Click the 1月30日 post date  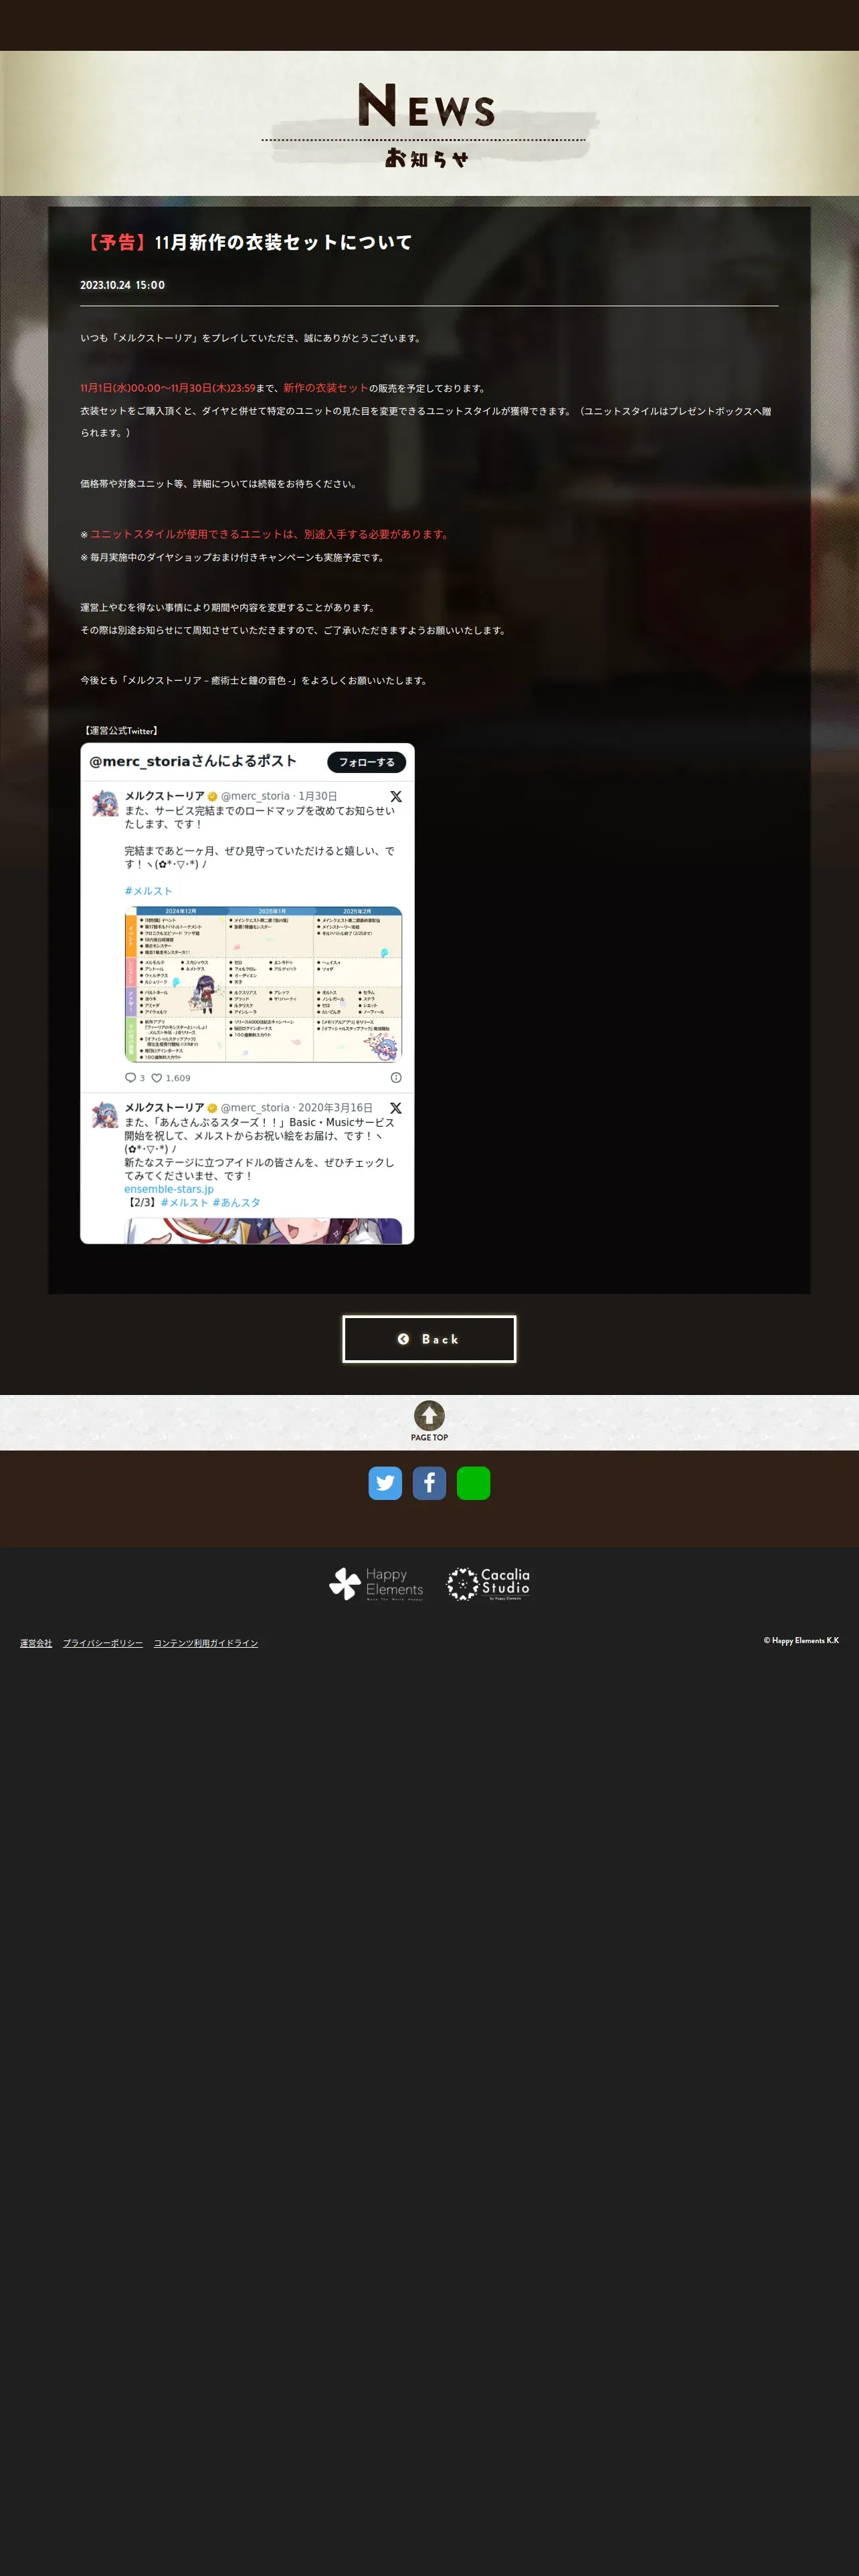coord(318,796)
